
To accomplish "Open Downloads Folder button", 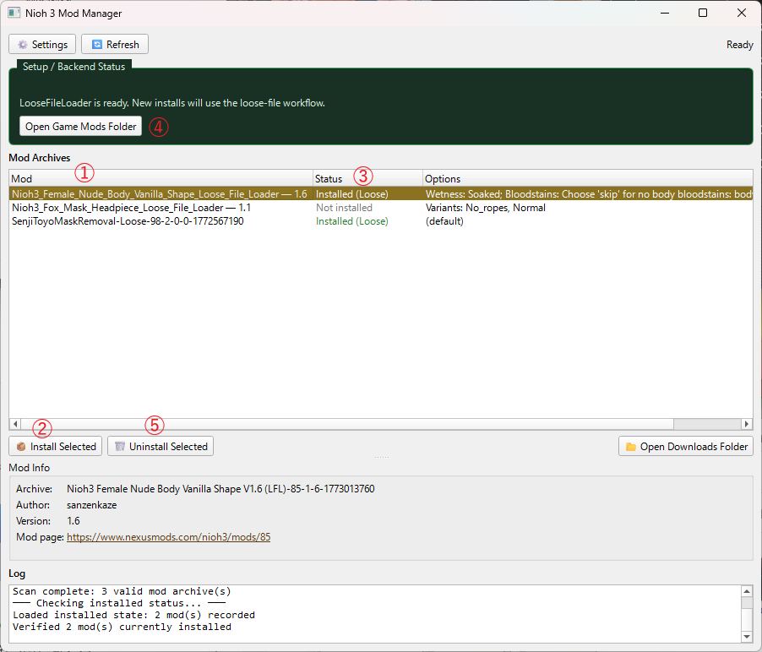I will point(685,446).
